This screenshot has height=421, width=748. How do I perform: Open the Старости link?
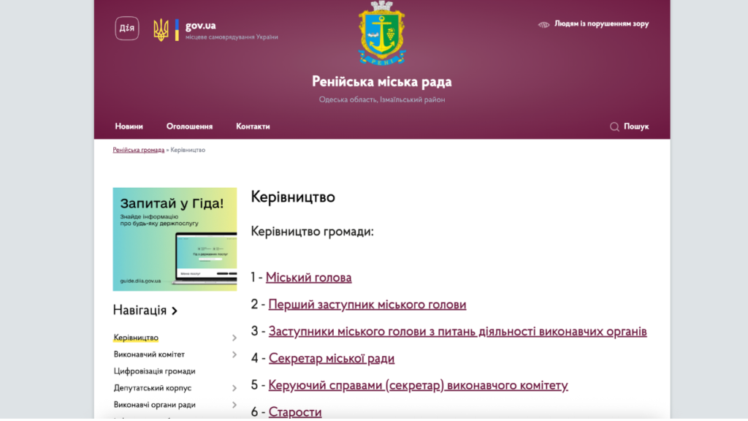(x=295, y=411)
